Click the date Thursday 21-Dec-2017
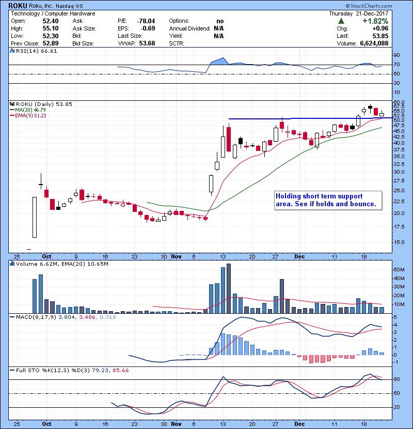Image resolution: width=413 pixels, height=429 pixels. click(359, 13)
